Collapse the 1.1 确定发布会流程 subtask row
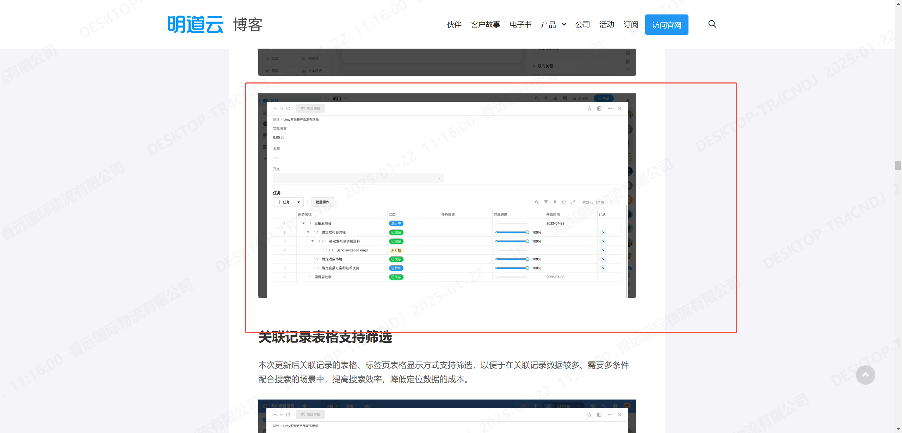 pyautogui.click(x=308, y=232)
